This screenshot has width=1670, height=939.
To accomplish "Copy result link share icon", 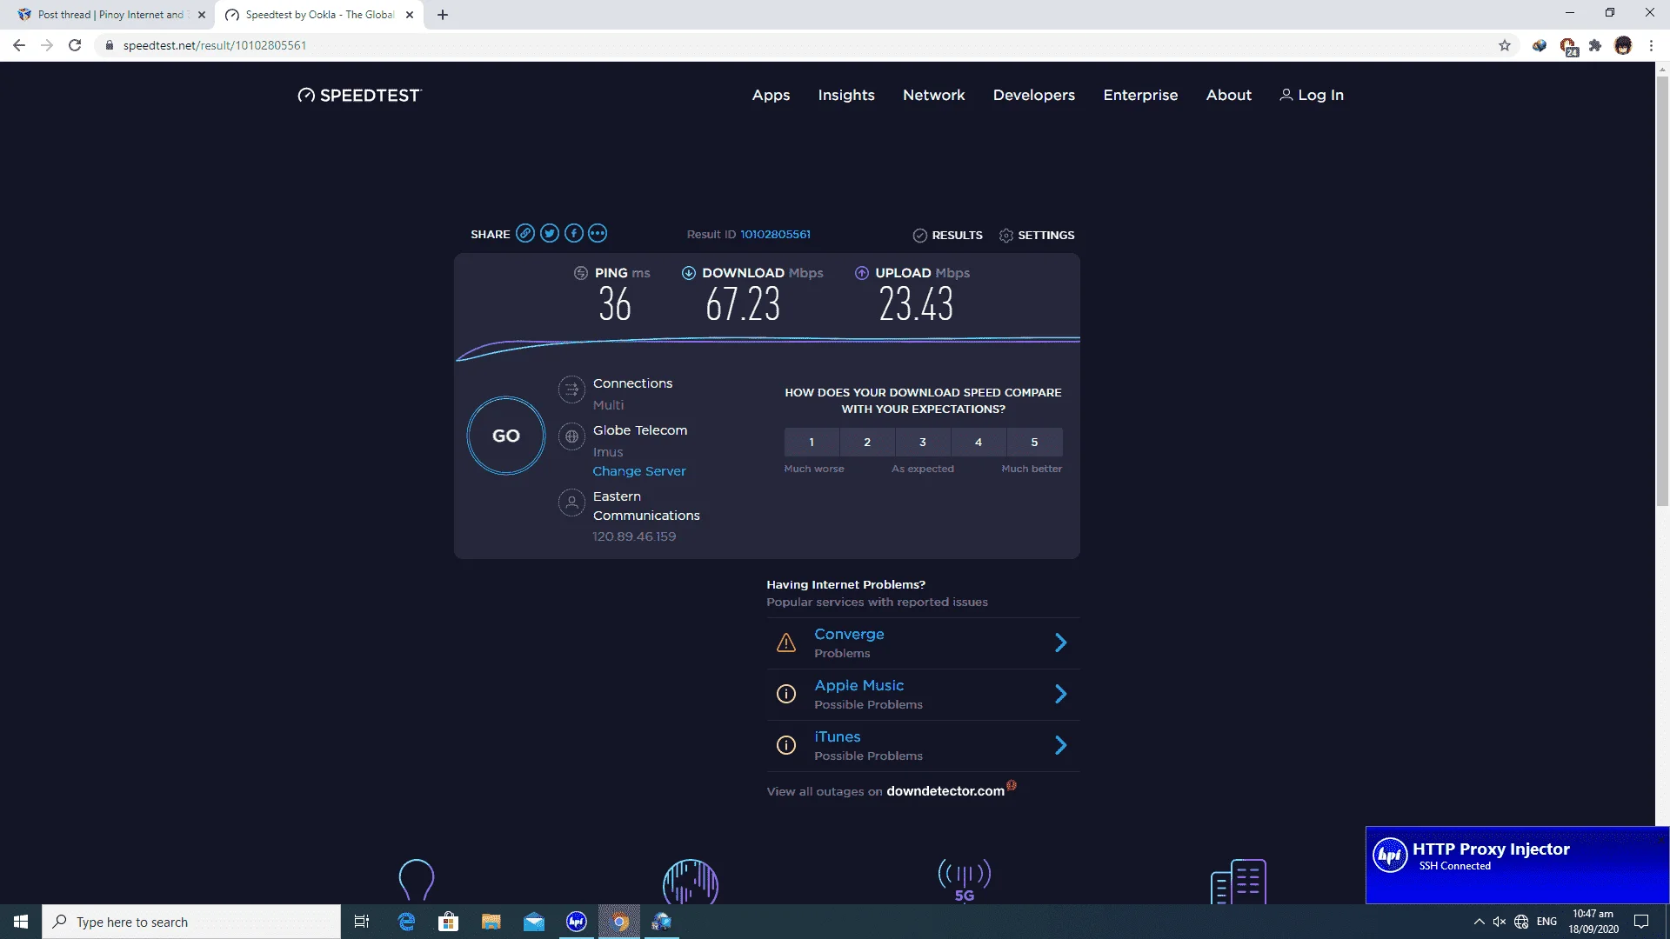I will (x=524, y=233).
